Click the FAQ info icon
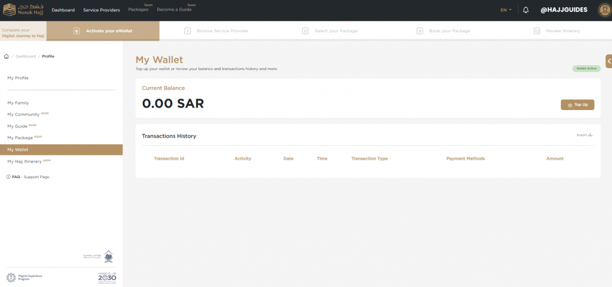The image size is (612, 287). (8, 177)
